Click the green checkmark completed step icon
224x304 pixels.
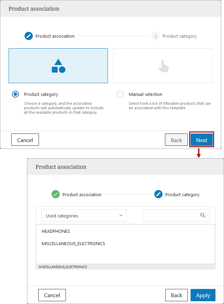[x=56, y=194]
